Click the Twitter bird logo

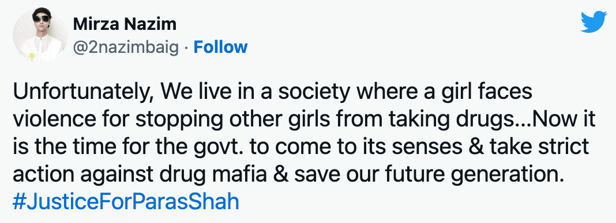point(594,22)
